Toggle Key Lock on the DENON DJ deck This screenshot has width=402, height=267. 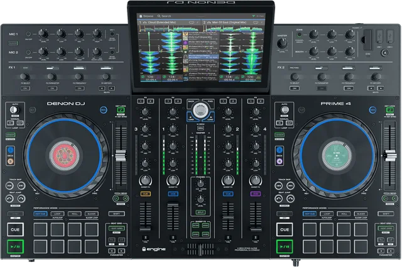121,110
